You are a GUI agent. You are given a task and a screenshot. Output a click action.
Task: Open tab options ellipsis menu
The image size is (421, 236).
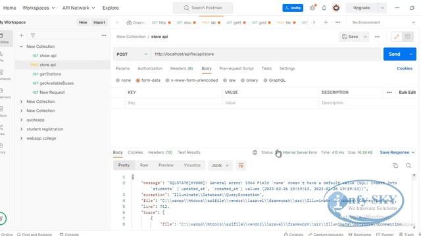337,22
